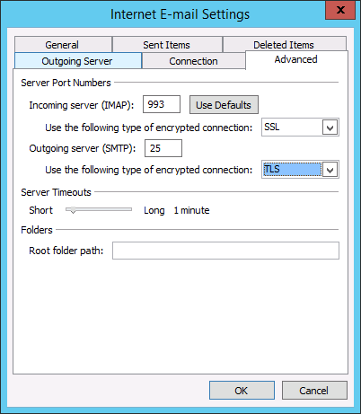Select the Deleted Items tab
The width and height of the screenshot is (361, 414).
click(285, 44)
